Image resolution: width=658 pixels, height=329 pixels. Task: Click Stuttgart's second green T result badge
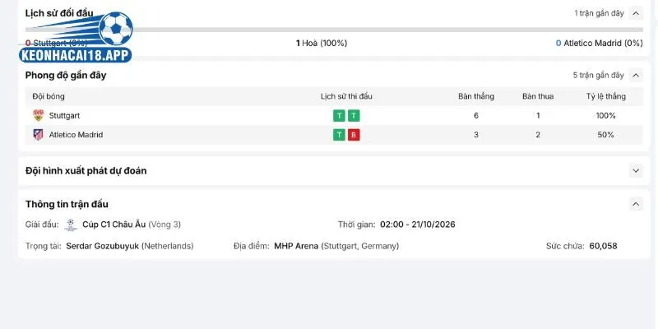click(x=354, y=115)
